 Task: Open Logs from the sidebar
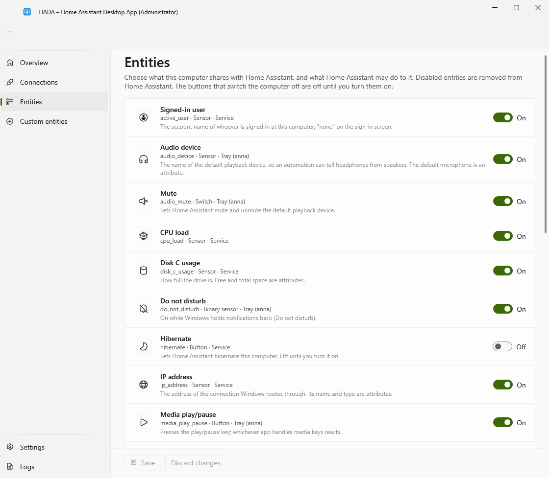(54, 466)
